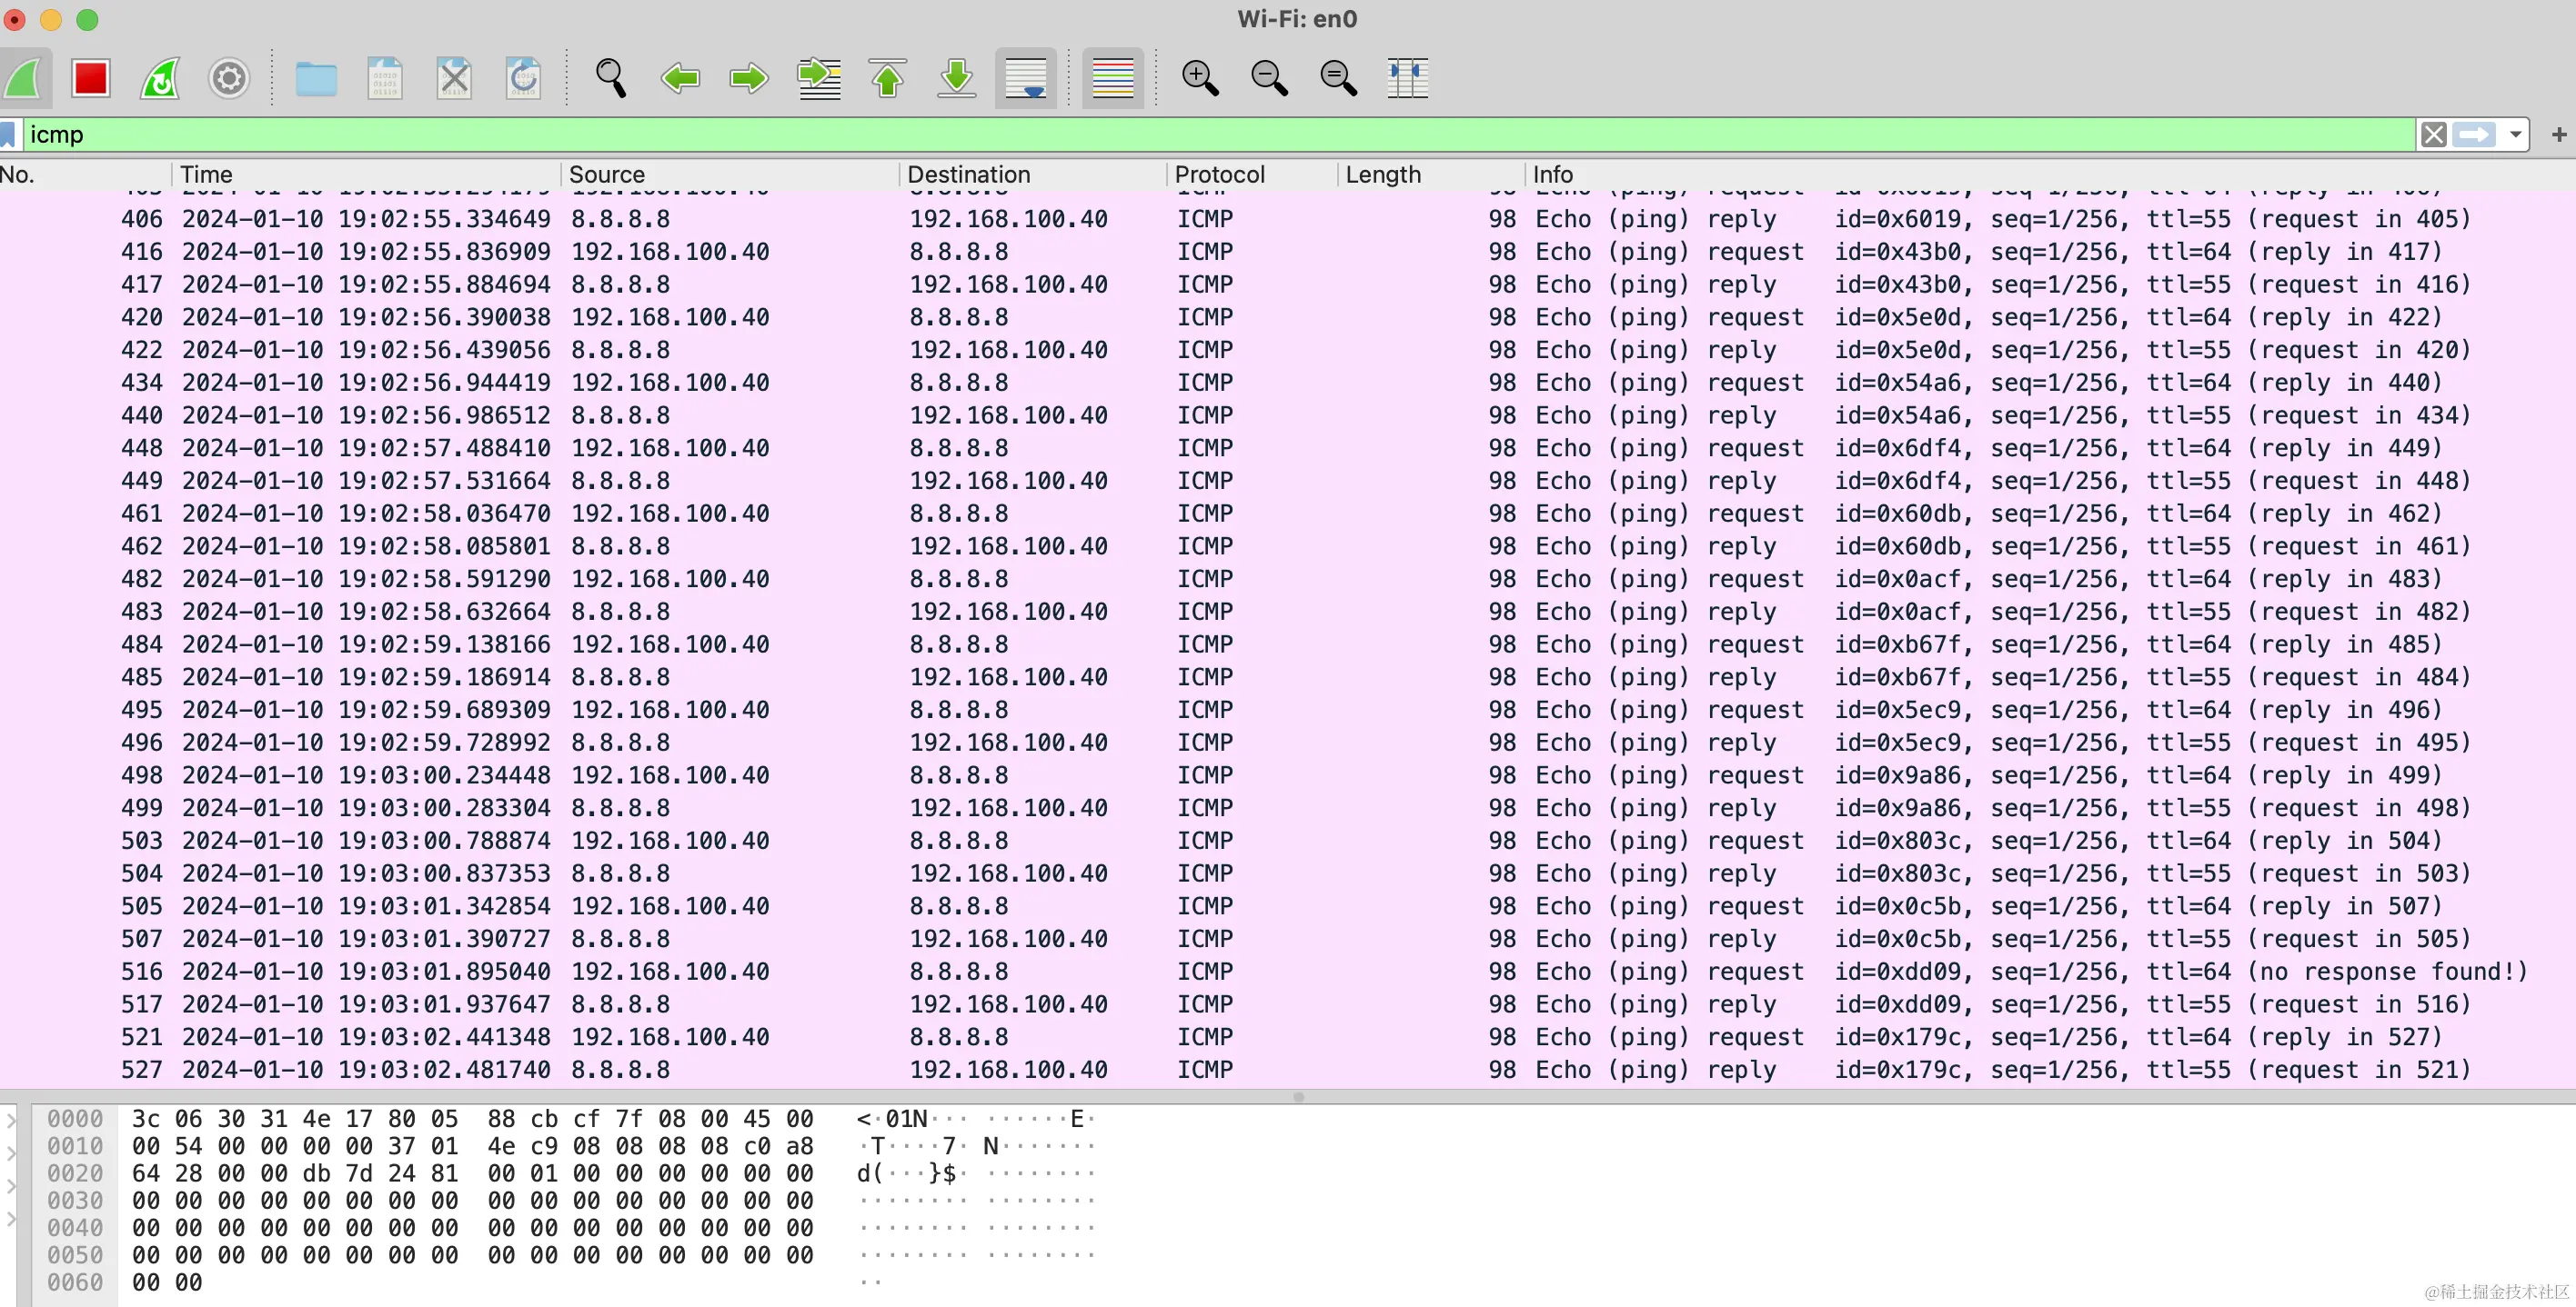Viewport: 2576px width, 1307px height.
Task: Restart the current capture
Action: tap(160, 78)
